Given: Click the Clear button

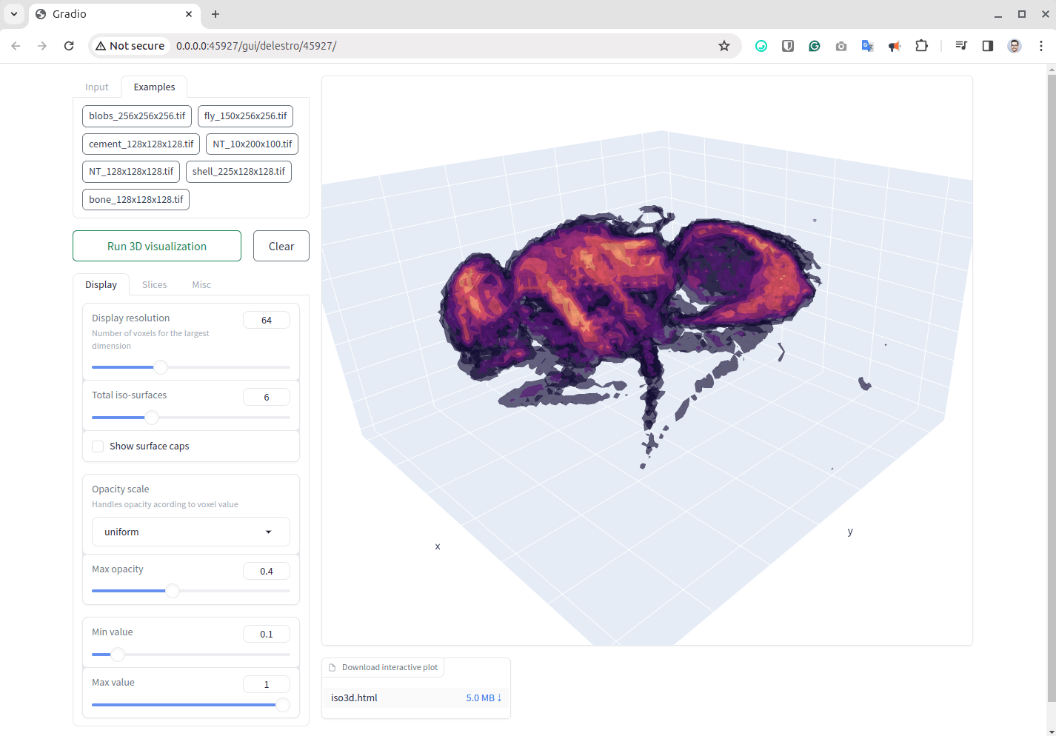Looking at the screenshot, I should (x=281, y=246).
